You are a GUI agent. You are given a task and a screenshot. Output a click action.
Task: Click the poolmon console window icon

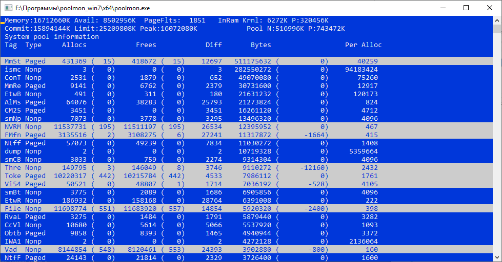click(x=8, y=8)
